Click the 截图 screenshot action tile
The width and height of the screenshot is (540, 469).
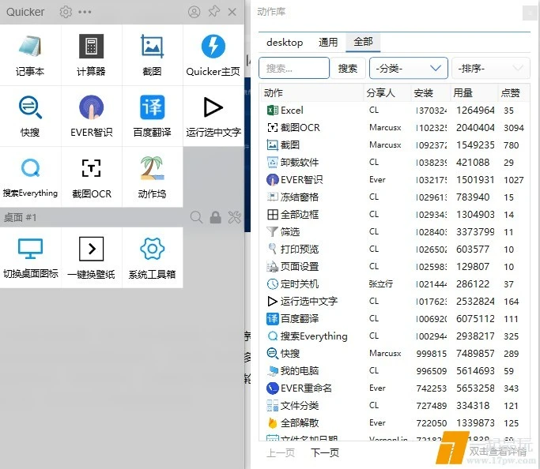pos(152,54)
